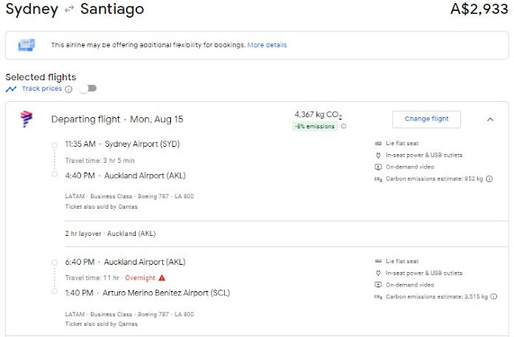This screenshot has height=337, width=514.
Task: Click the in-seat power plug icon for Auckland leg
Action: [x=377, y=273]
